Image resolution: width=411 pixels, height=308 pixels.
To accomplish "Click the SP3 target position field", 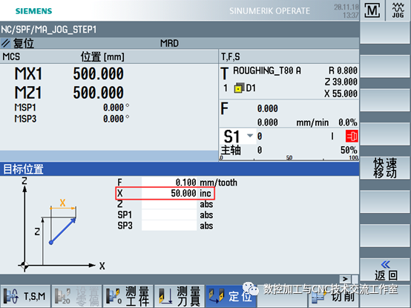I will pos(169,226).
